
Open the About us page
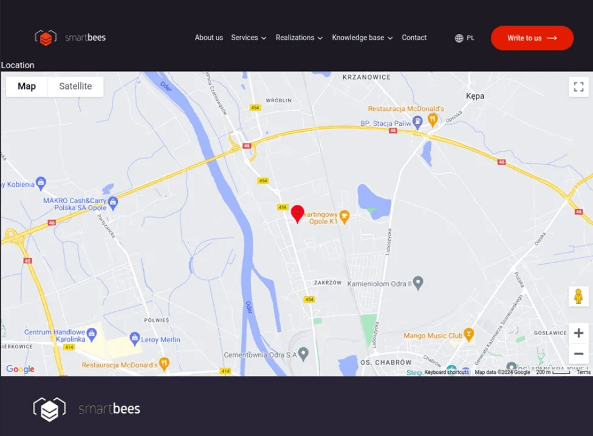(x=208, y=38)
